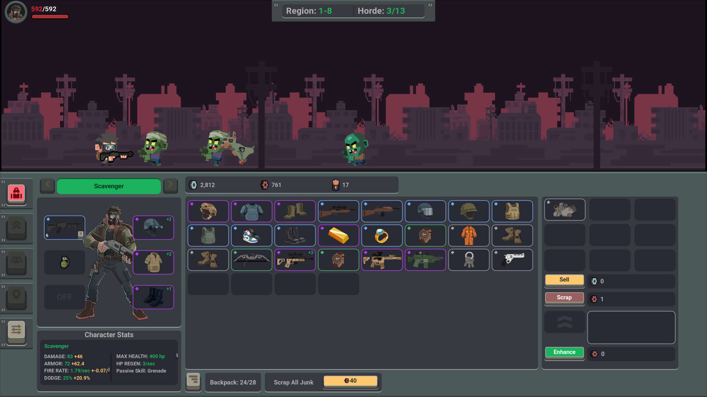This screenshot has height=397, width=707.
Task: Select the +3 sniper rifle item
Action: point(295,260)
